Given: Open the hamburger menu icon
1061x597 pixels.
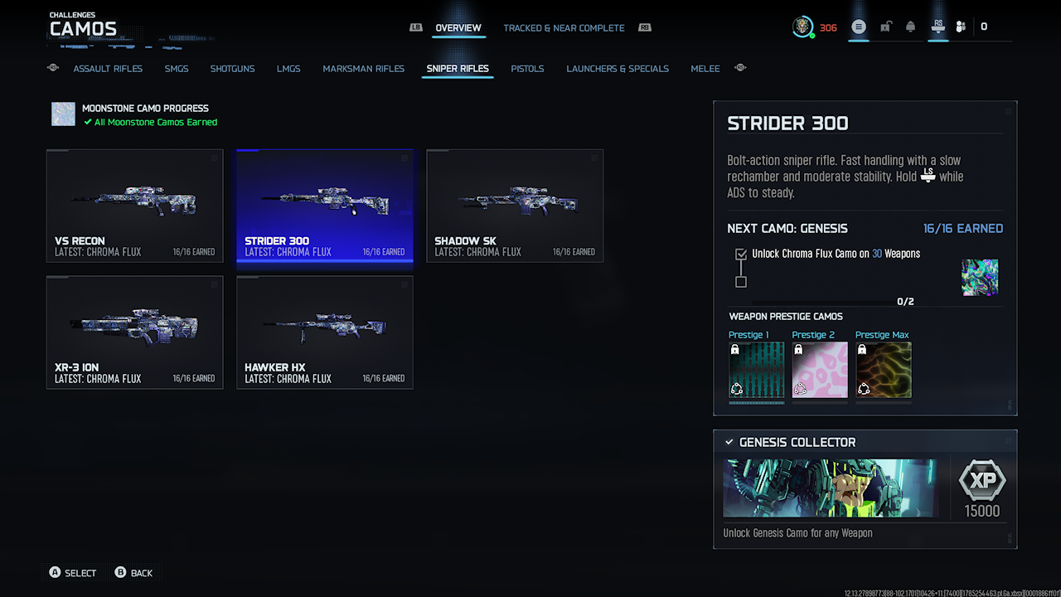Looking at the screenshot, I should 859,27.
